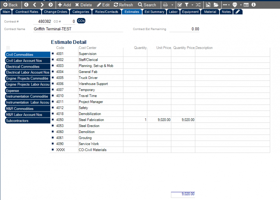Click the Contract Est Remaining field

[184, 29]
